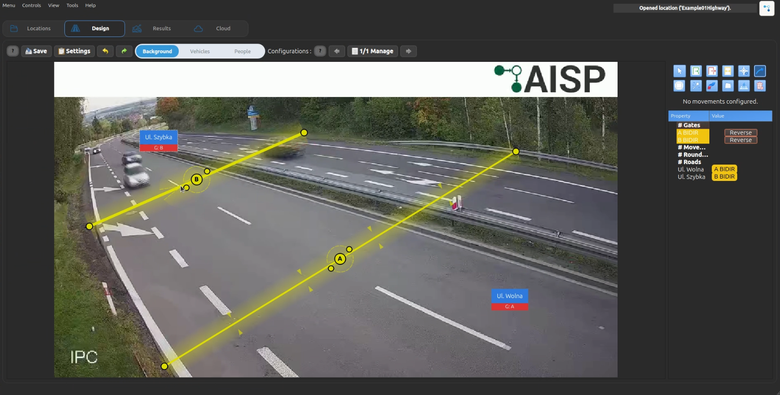This screenshot has height=395, width=780.
Task: Open the Tools menu
Action: click(72, 5)
